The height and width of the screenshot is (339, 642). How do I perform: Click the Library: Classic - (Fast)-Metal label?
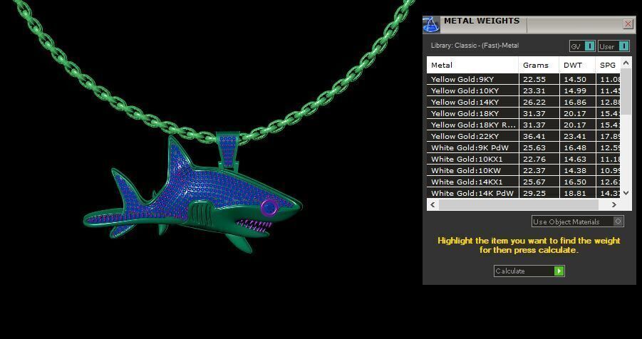475,46
